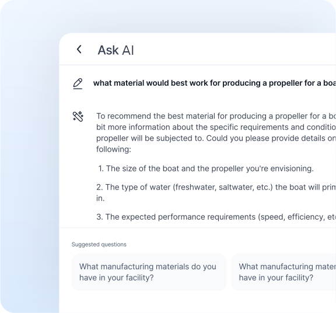Viewport: 336px width, 313px height.
Task: Click the AI magic wand sparkle icon
Action: (x=78, y=117)
